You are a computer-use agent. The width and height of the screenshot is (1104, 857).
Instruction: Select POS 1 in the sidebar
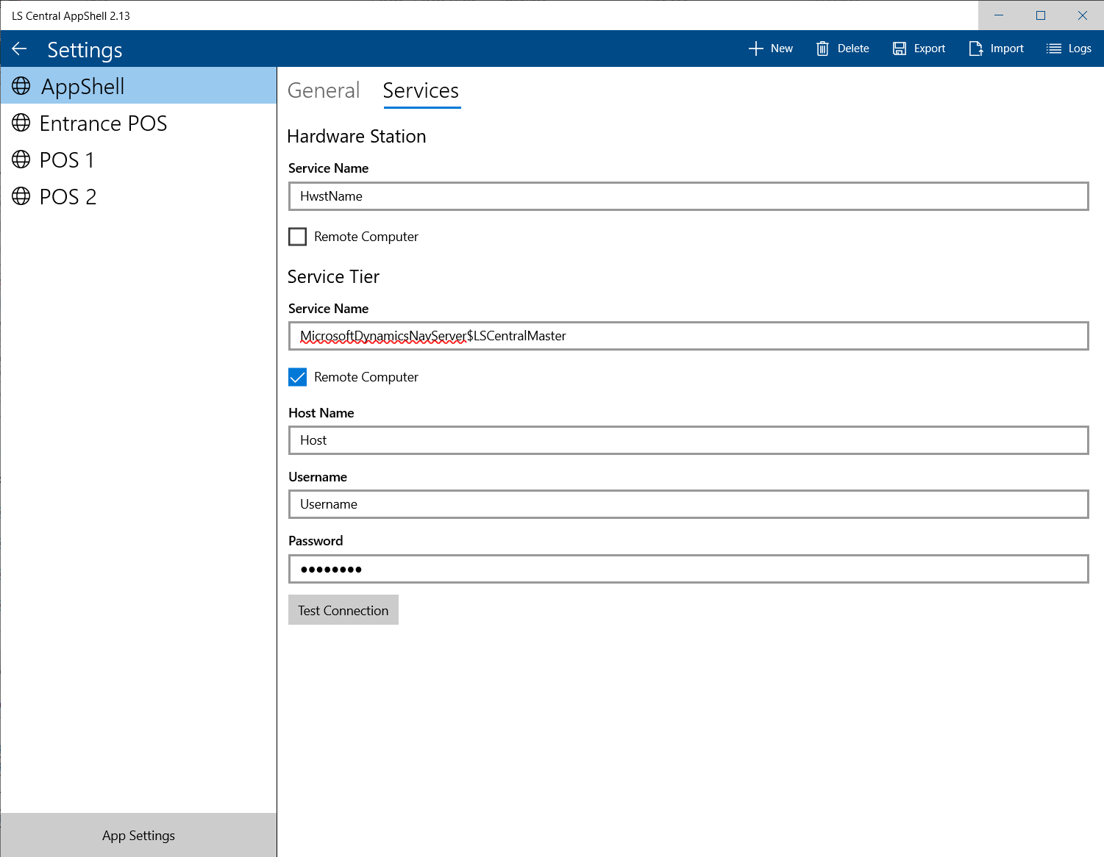(67, 159)
